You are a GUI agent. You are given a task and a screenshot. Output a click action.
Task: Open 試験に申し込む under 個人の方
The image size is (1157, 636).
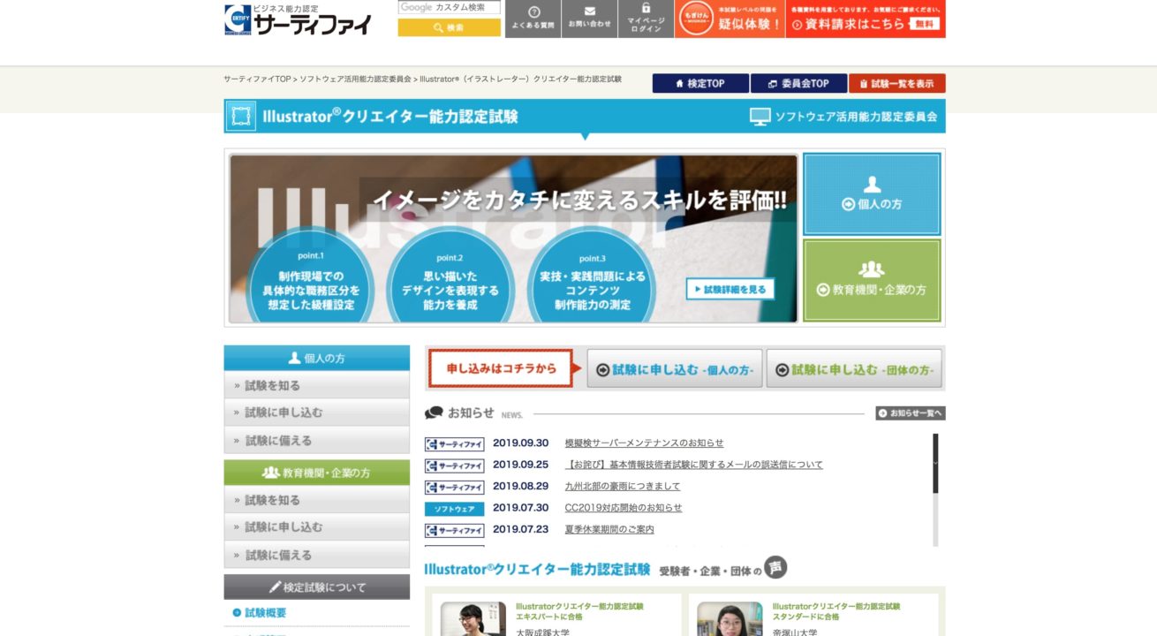click(x=317, y=413)
